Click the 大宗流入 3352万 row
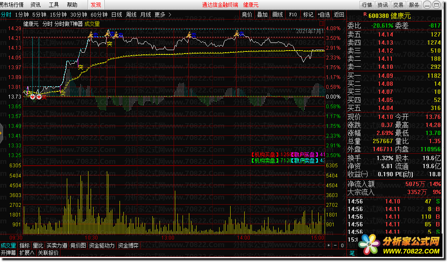The image size is (448, 262). (394, 192)
